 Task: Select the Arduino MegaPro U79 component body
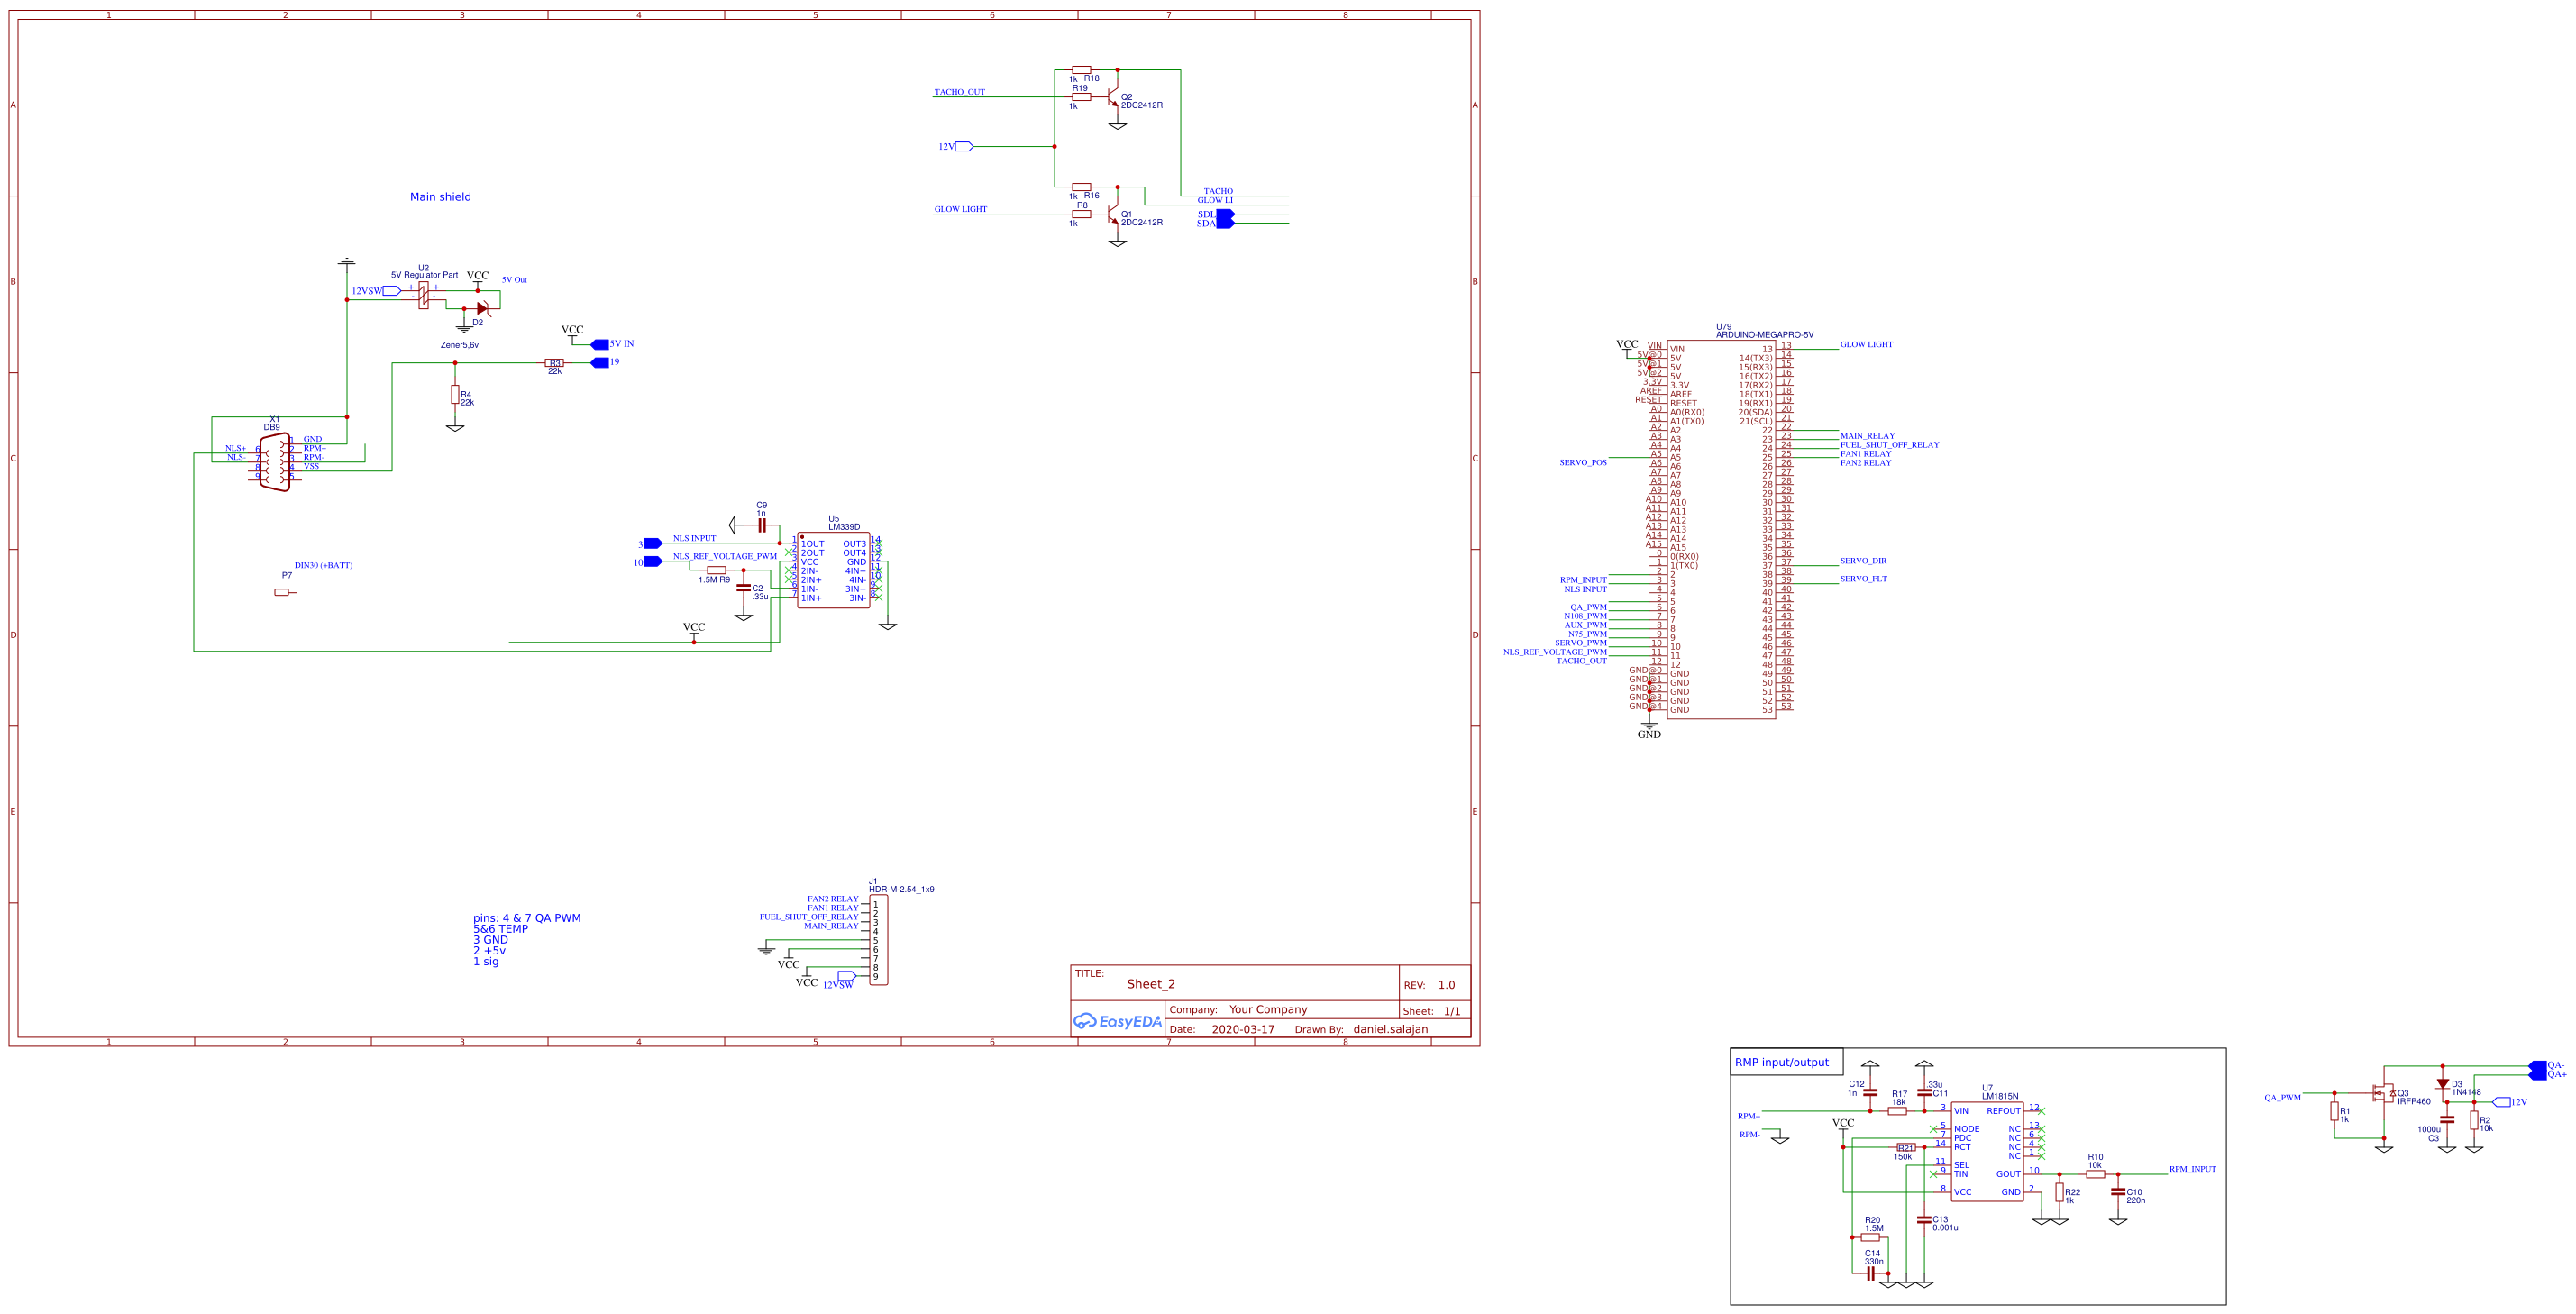(x=1721, y=530)
